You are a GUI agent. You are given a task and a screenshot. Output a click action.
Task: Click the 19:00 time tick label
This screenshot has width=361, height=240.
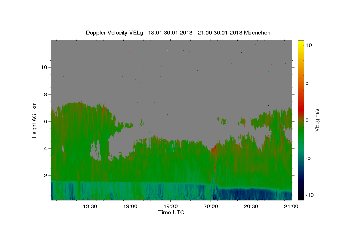[x=130, y=206]
